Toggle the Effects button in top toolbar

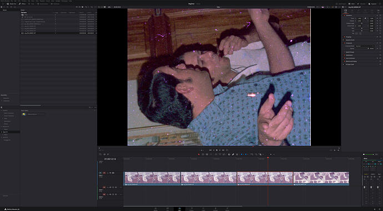[x=22, y=4]
